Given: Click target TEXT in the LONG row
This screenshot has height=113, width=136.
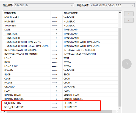Looking at the screenshot, I should pos(66,58).
